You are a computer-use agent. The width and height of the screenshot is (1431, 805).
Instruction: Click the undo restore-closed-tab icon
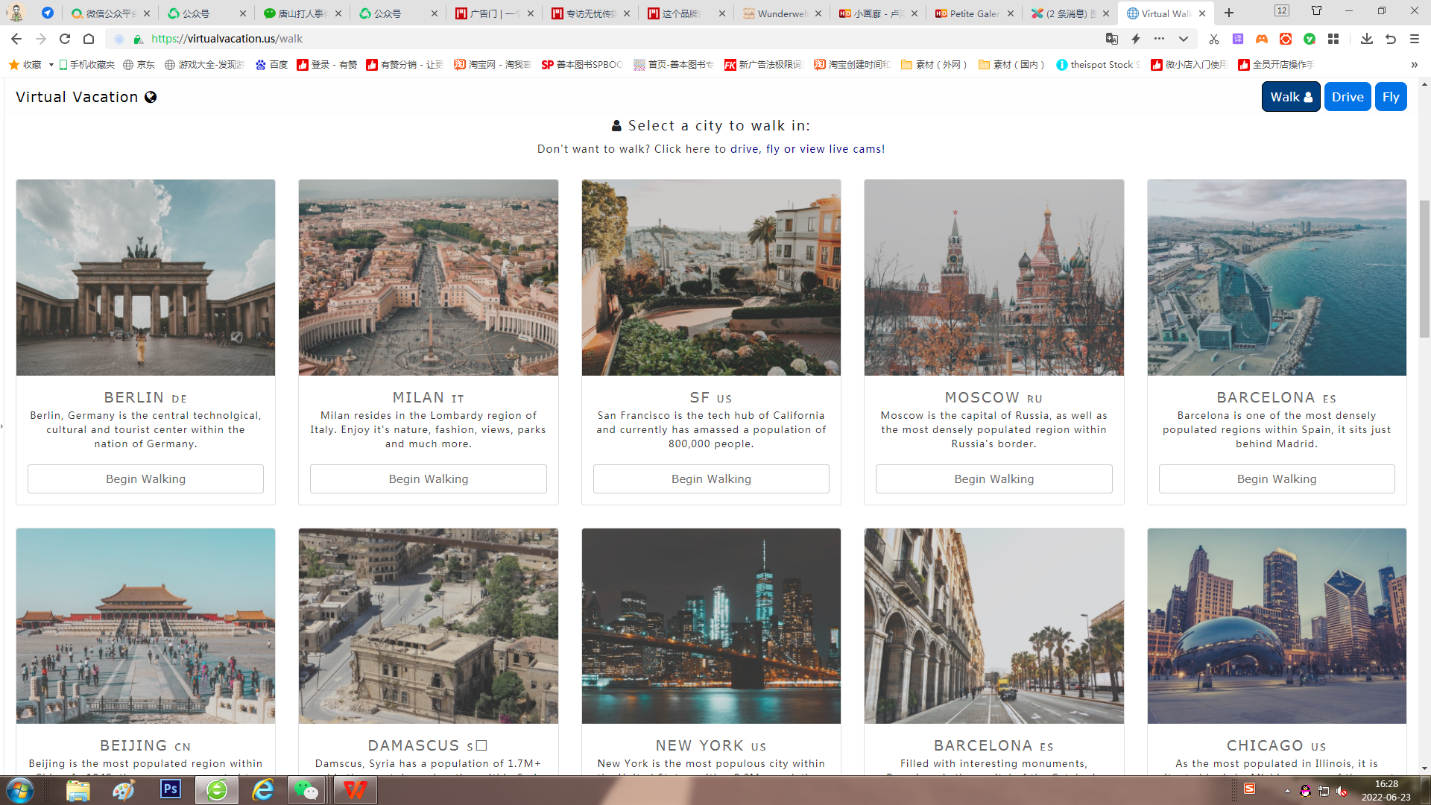[x=1391, y=39]
